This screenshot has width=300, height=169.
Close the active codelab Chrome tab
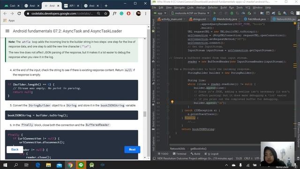(x=58, y=6)
